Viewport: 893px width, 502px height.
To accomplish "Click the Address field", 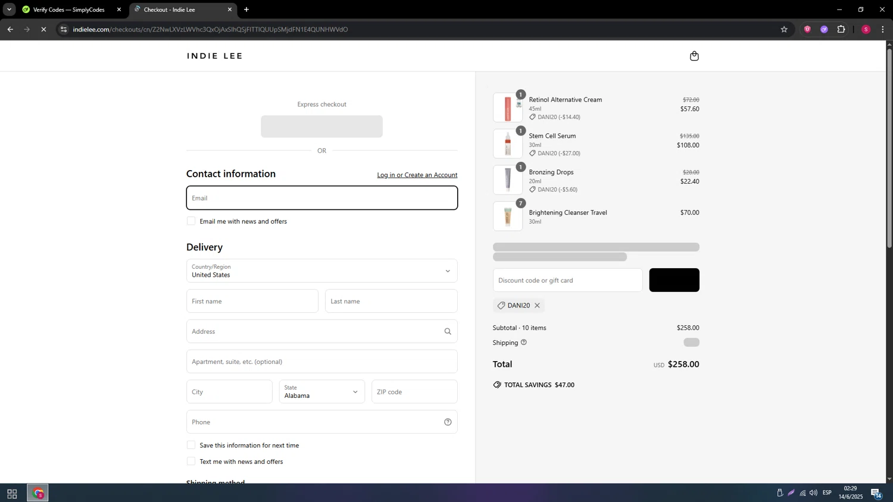I will [x=322, y=331].
